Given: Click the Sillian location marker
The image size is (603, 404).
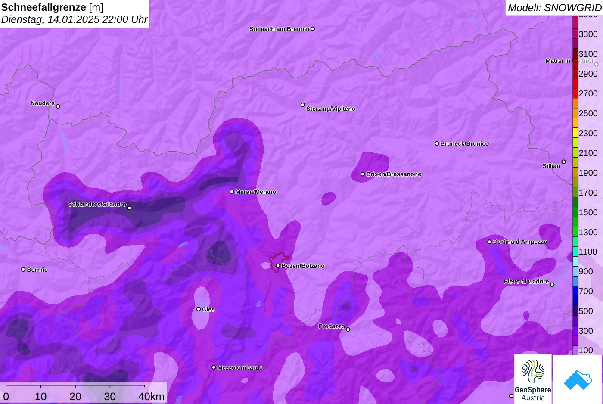Looking at the screenshot, I should coord(564,162).
